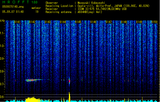Click the 0147 time marker

click(109, 22)
